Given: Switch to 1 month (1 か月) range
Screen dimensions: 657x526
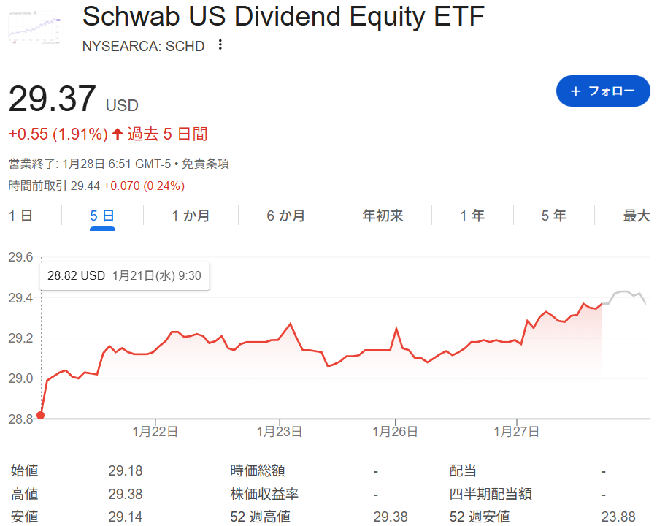Looking at the screenshot, I should click(191, 216).
